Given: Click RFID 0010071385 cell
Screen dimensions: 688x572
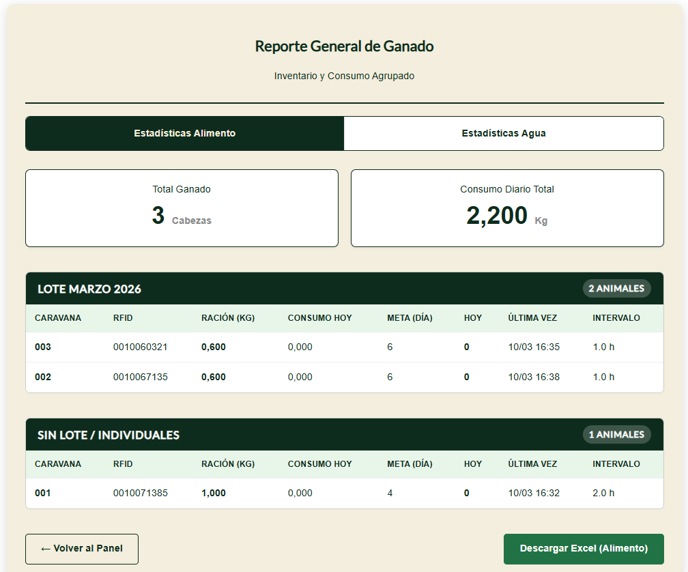Looking at the screenshot, I should pyautogui.click(x=140, y=494).
